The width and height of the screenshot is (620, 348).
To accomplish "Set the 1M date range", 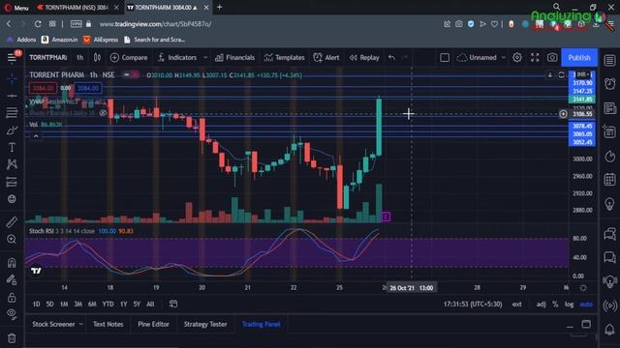I will (64, 304).
